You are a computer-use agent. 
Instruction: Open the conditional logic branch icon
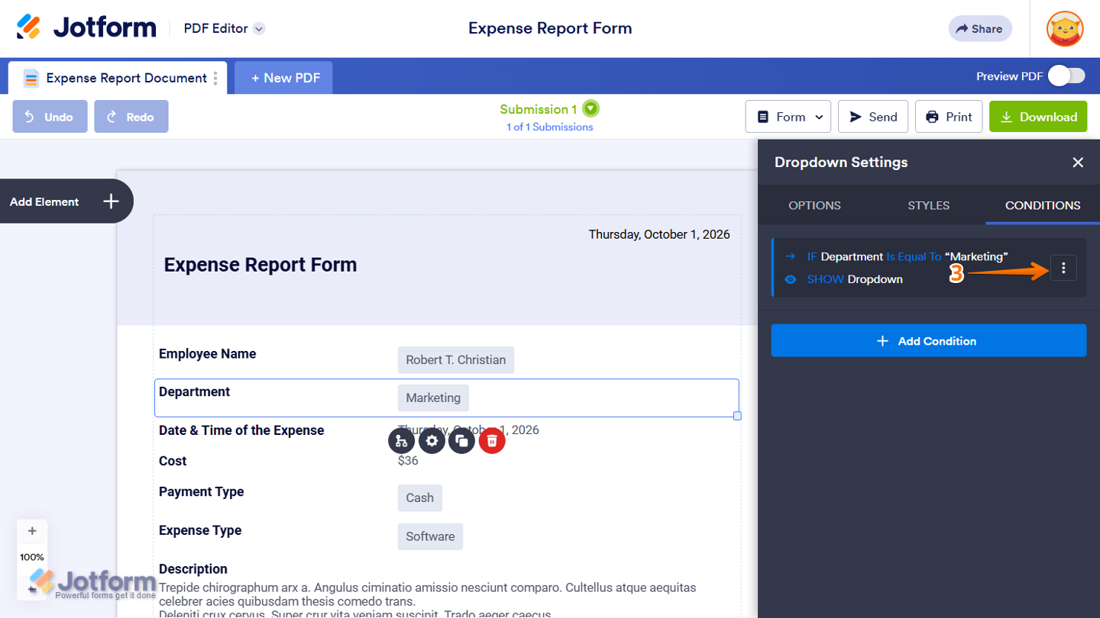pyautogui.click(x=401, y=440)
